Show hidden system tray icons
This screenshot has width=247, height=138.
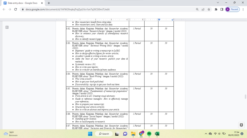[206, 134]
